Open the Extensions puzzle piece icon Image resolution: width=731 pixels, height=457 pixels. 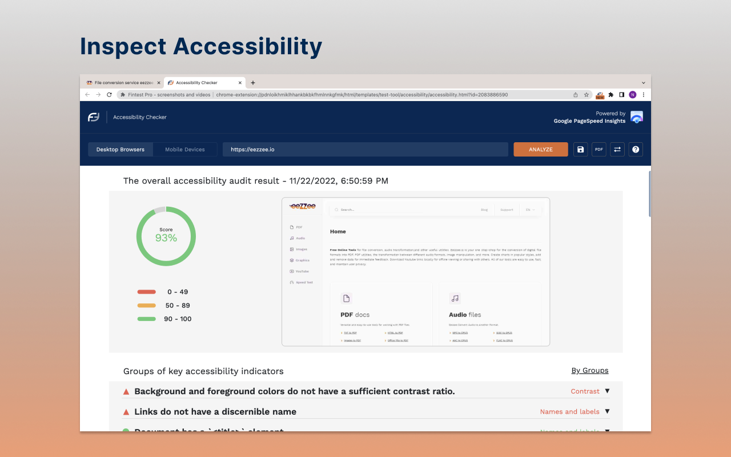click(611, 95)
